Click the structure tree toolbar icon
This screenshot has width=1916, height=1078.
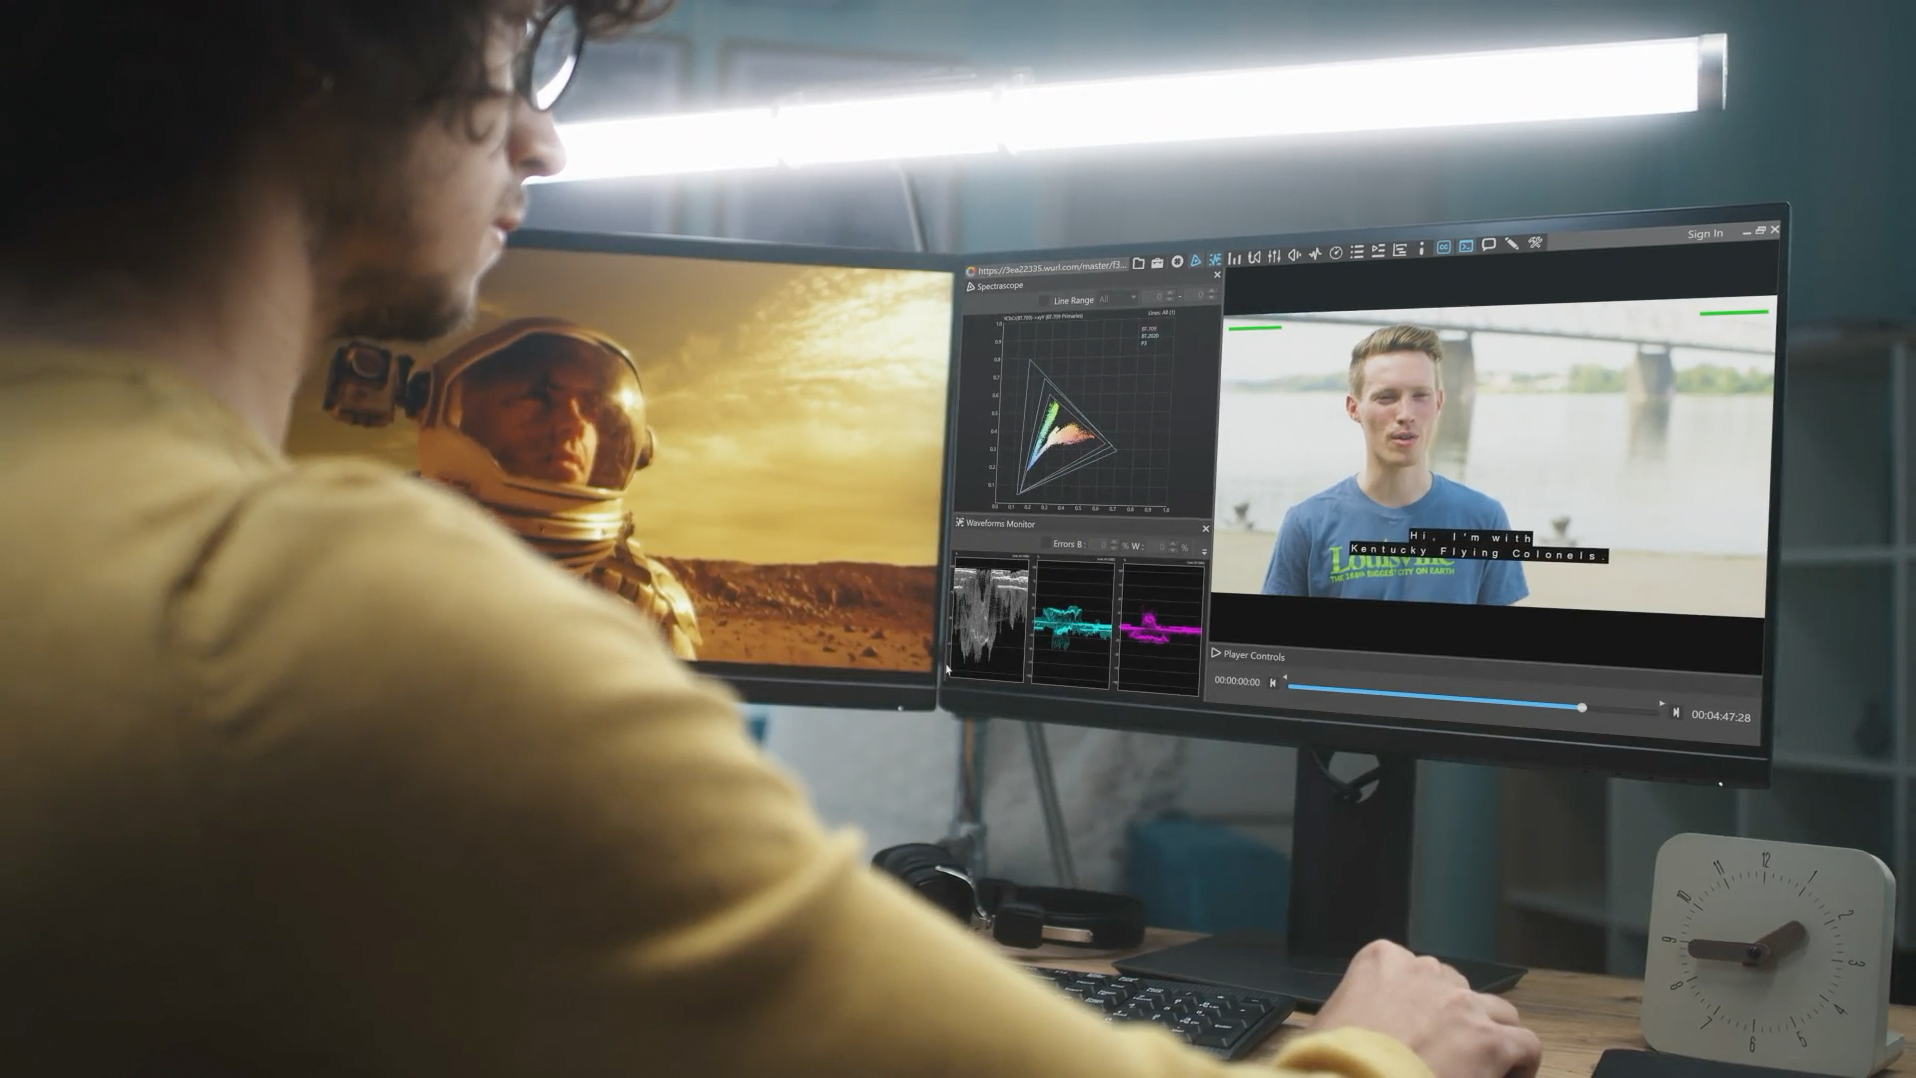[x=1400, y=250]
